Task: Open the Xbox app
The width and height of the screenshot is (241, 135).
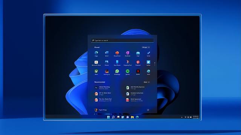Action: pyautogui.click(x=96, y=72)
